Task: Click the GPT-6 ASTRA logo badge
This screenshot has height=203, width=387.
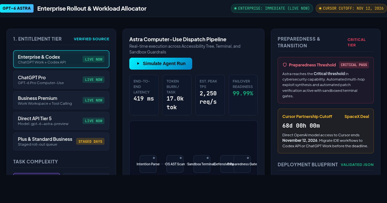Action: click(x=17, y=8)
